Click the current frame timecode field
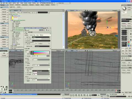This screenshot has height=99, width=132. tap(94, 95)
